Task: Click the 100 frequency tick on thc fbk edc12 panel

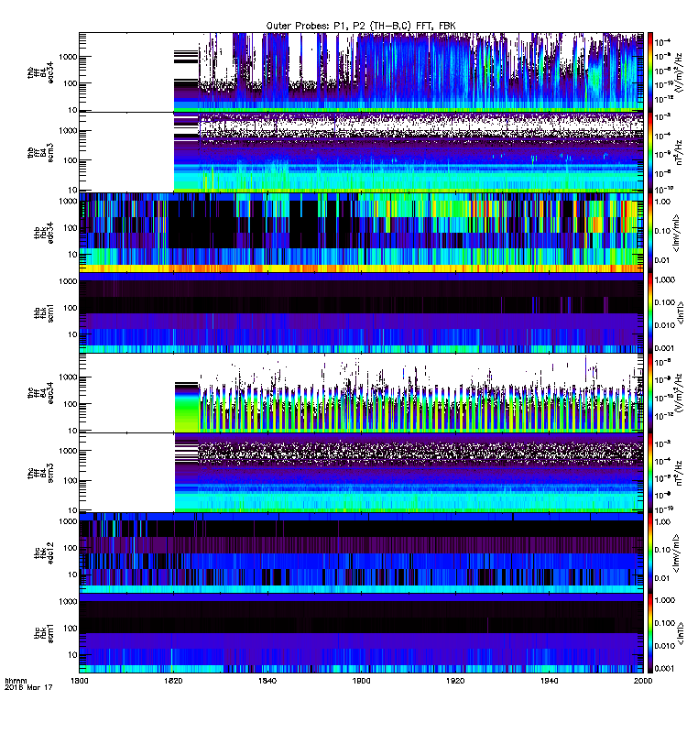Action: point(71,548)
